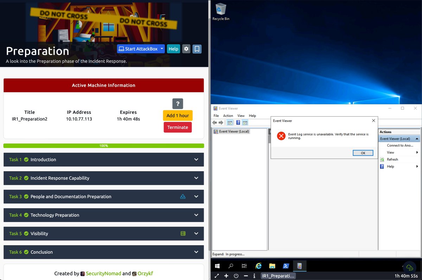Screen dimensions: 422x280
Task: Collapse the Event Viewer (Local) actions section
Action: pyautogui.click(x=417, y=139)
